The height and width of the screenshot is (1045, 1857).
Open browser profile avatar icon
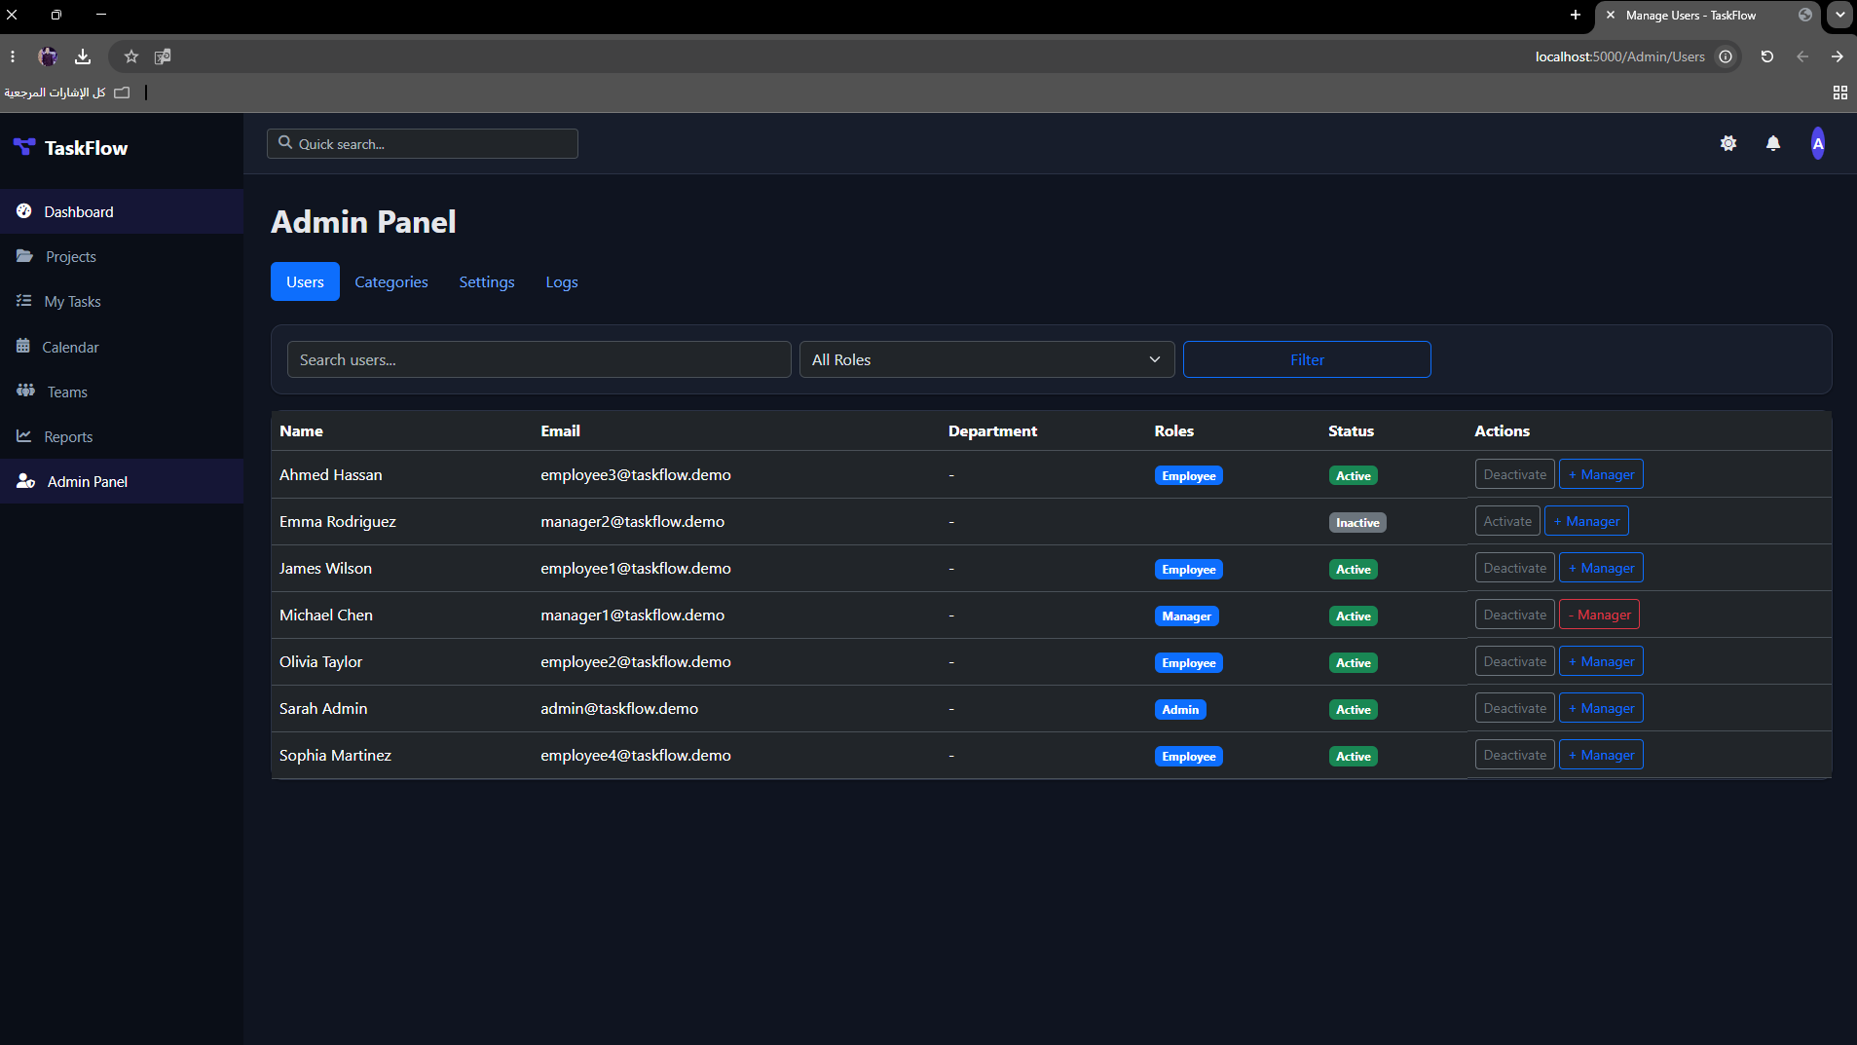(x=48, y=56)
